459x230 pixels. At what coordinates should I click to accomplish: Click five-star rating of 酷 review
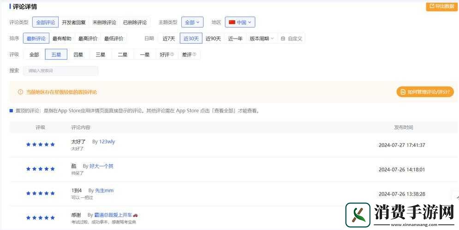pyautogui.click(x=41, y=169)
